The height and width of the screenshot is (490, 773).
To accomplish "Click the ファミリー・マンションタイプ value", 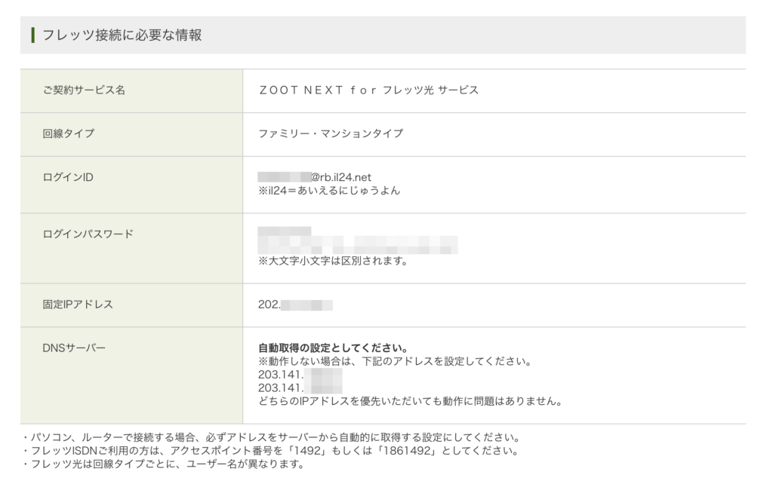I will pos(331,133).
